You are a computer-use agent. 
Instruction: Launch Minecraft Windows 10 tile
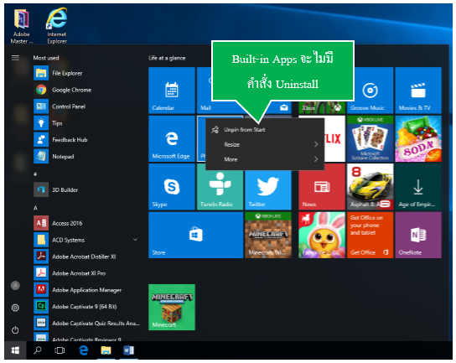pyautogui.click(x=268, y=235)
